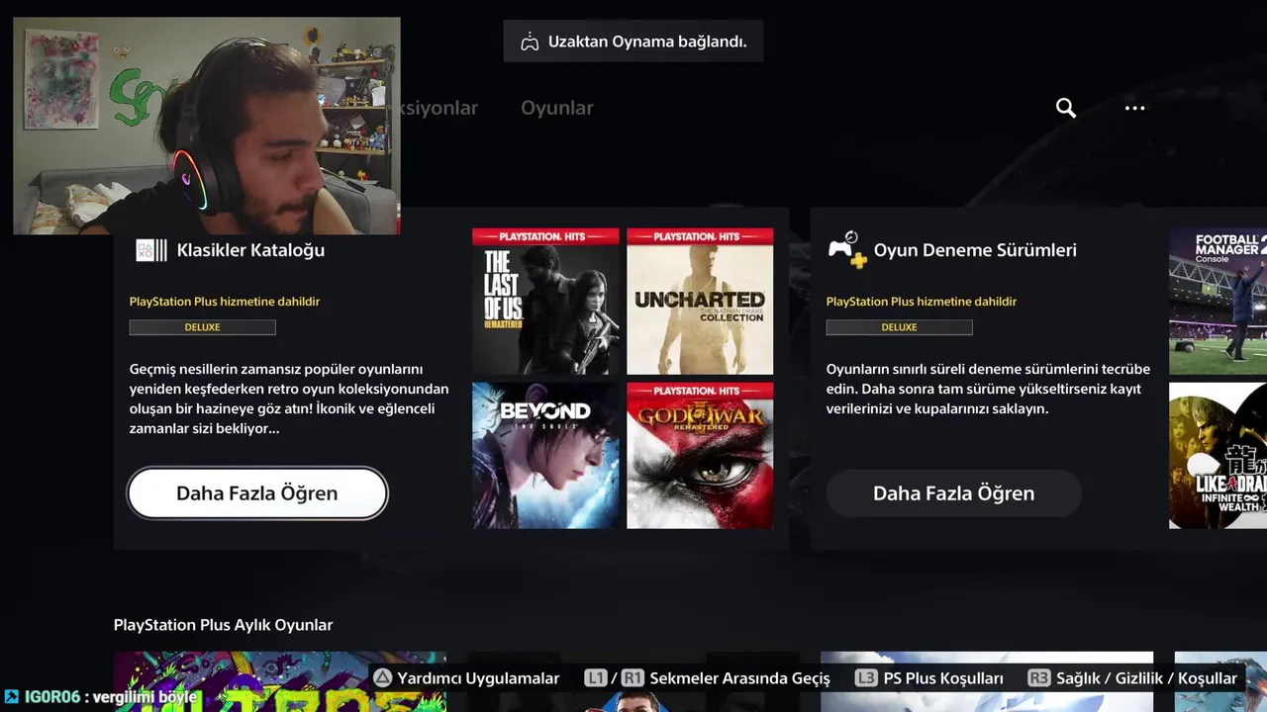Viewport: 1267px width, 712px height.
Task: Click the DELUXE badge under Oyun Deneme Sürümleri
Action: coord(899,327)
